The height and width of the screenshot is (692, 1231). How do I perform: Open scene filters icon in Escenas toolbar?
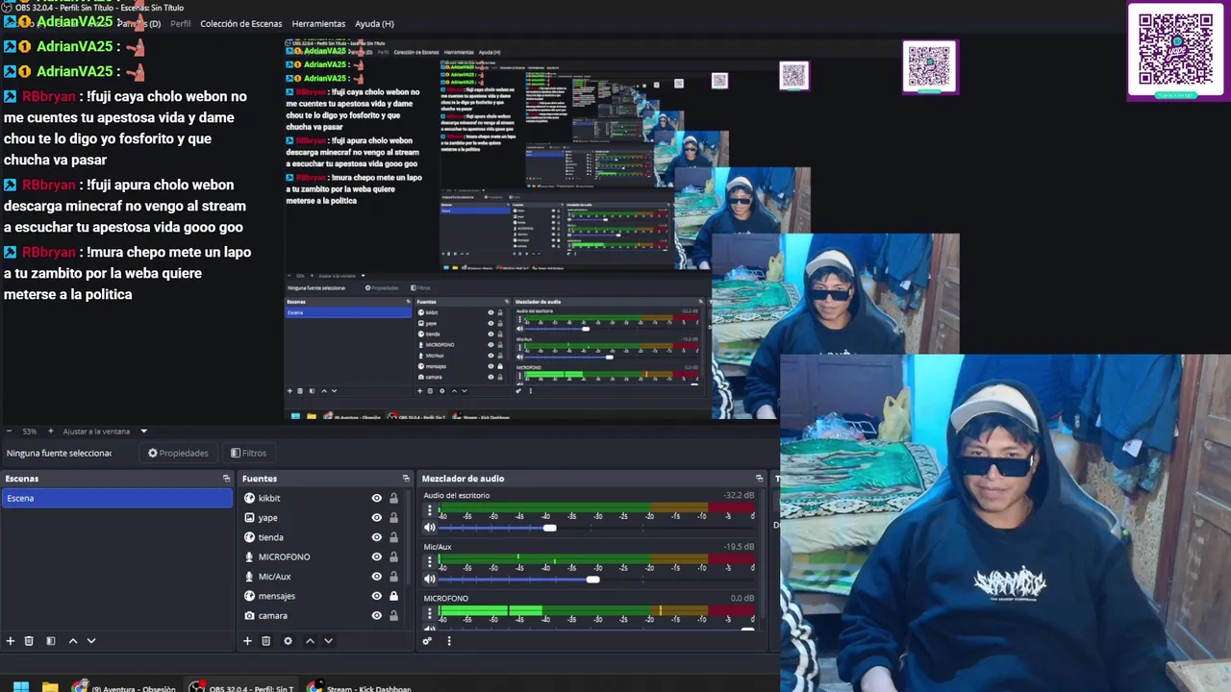[x=51, y=641]
